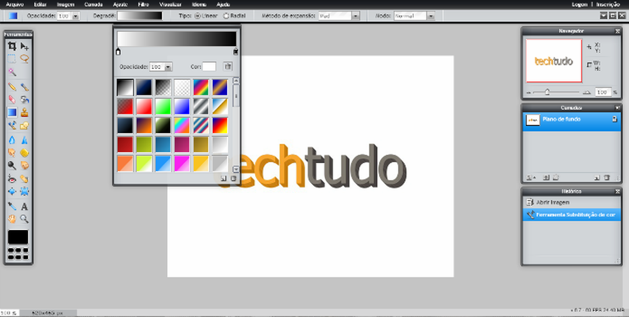Image resolution: width=629 pixels, height=317 pixels.
Task: Select the Zoom magnifier tool
Action: tap(24, 219)
